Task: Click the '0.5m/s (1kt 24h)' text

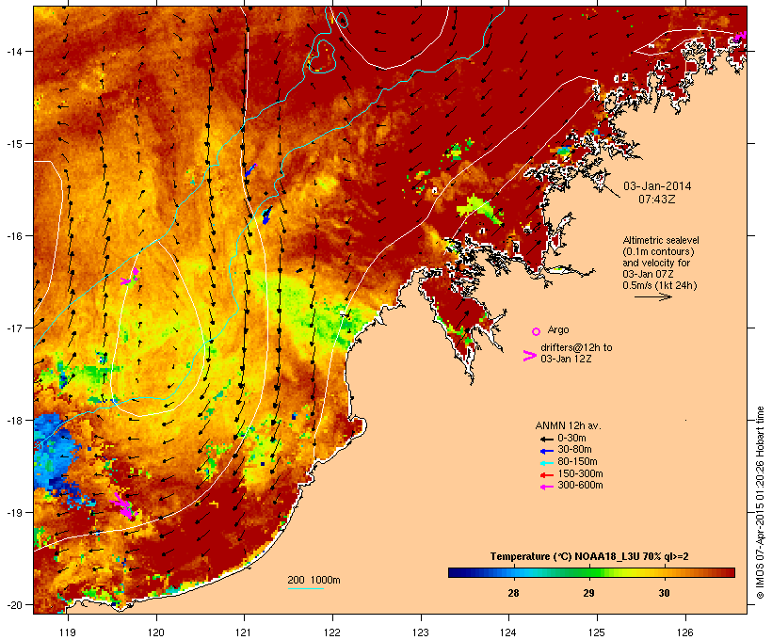Action: click(660, 285)
